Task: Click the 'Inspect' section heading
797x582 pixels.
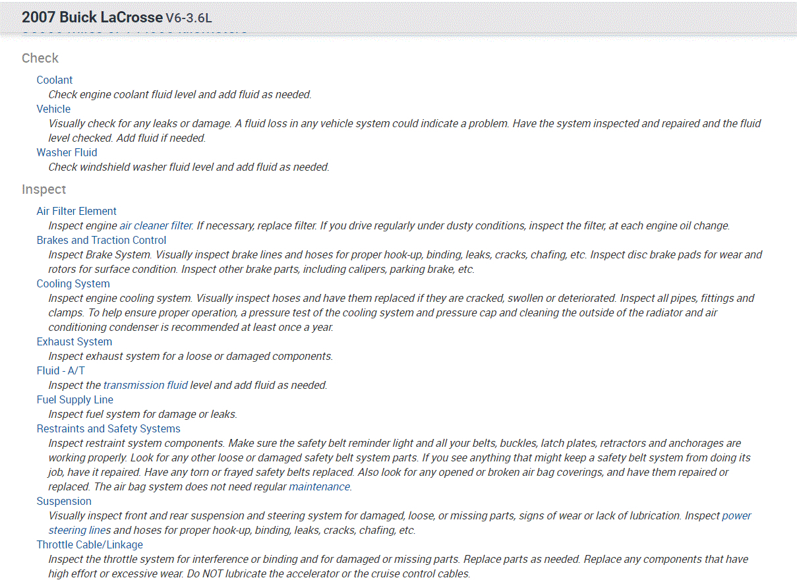Action: click(44, 189)
